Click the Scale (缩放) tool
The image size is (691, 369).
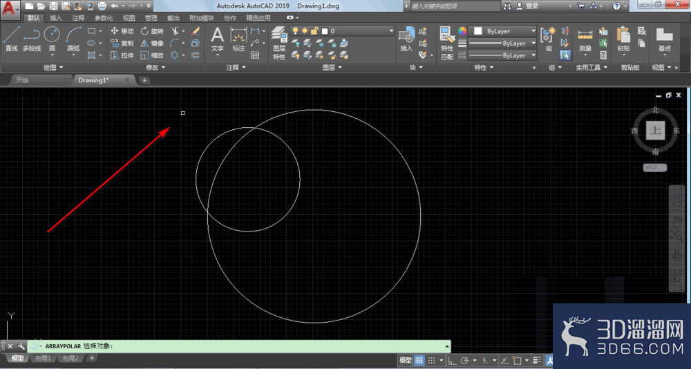(x=152, y=55)
